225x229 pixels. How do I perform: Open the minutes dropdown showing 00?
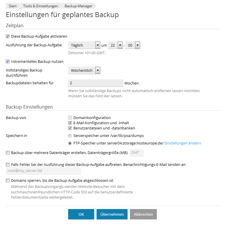click(x=133, y=45)
